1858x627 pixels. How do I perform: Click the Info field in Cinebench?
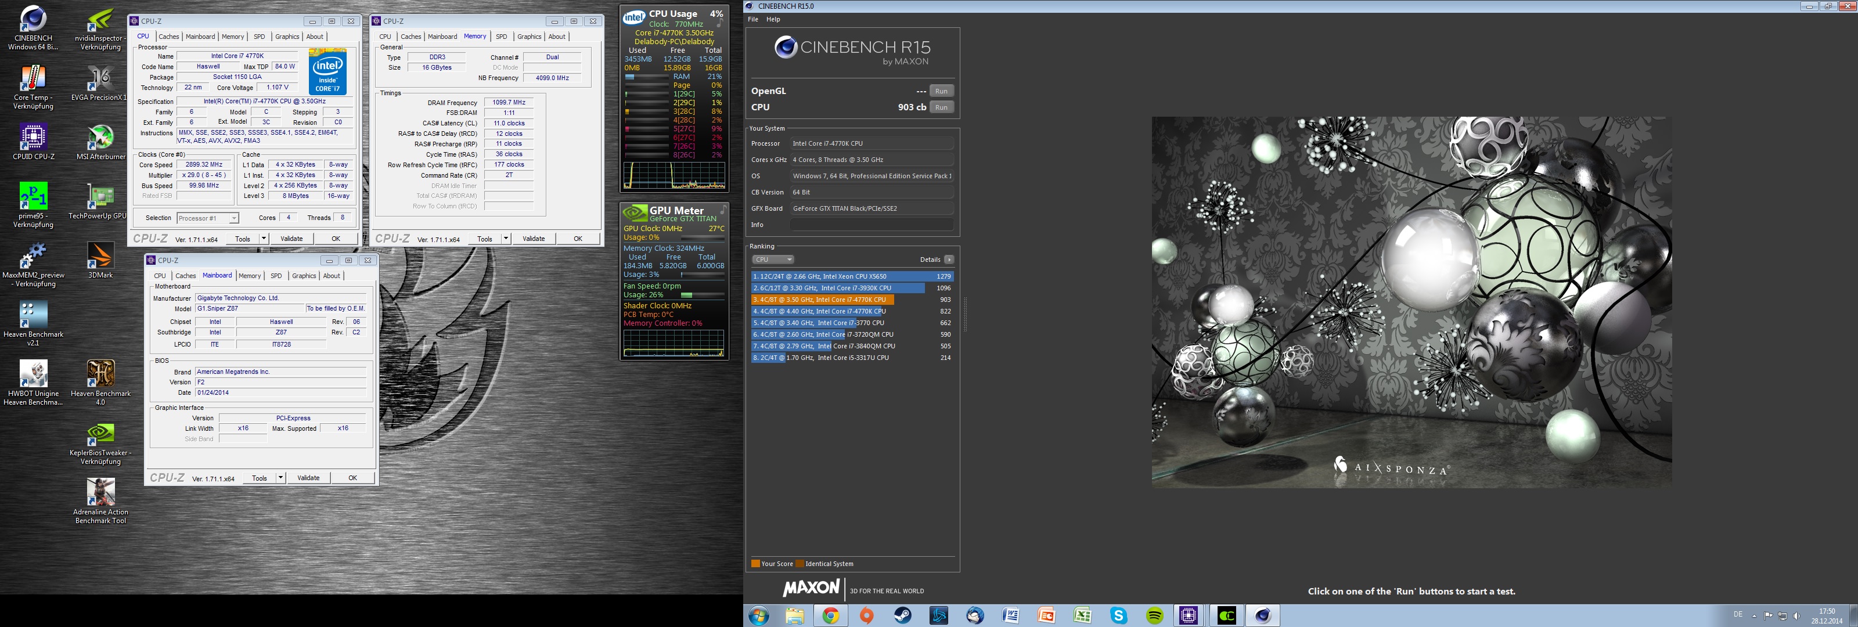(872, 225)
